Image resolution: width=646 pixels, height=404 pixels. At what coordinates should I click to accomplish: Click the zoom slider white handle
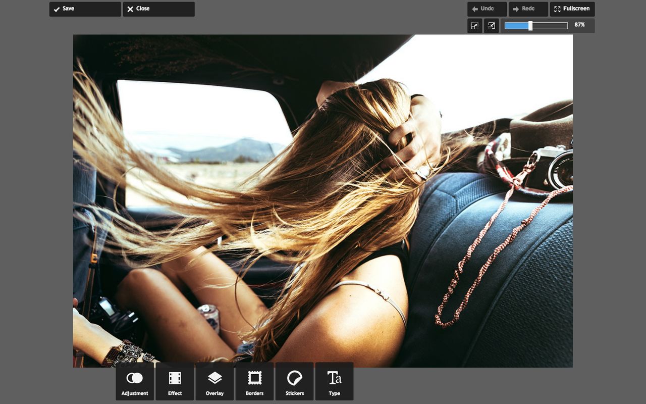530,26
